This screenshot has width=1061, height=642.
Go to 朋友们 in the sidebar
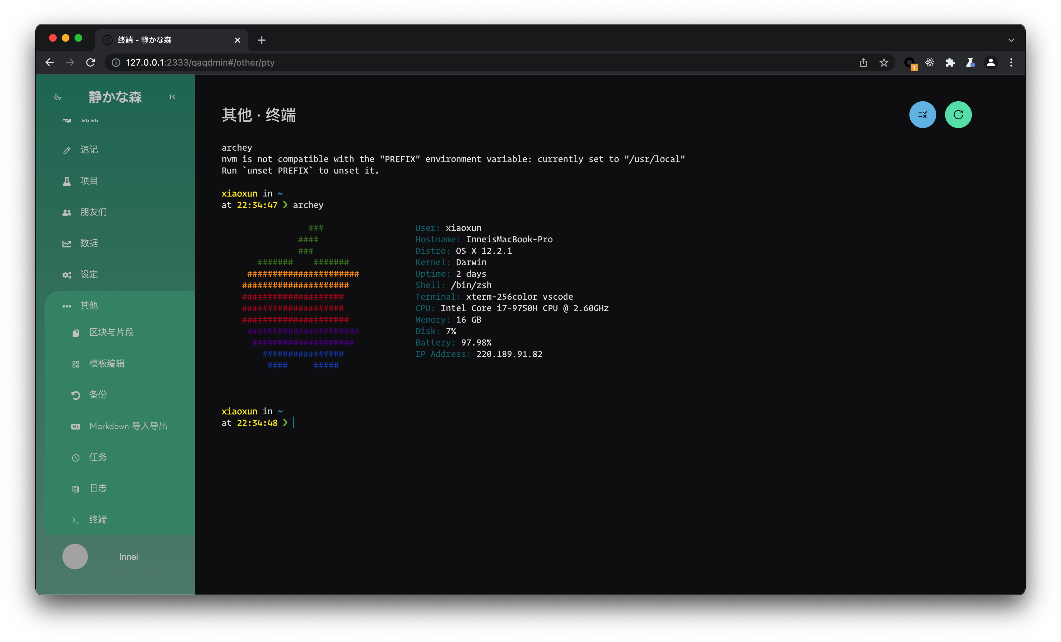click(x=93, y=212)
